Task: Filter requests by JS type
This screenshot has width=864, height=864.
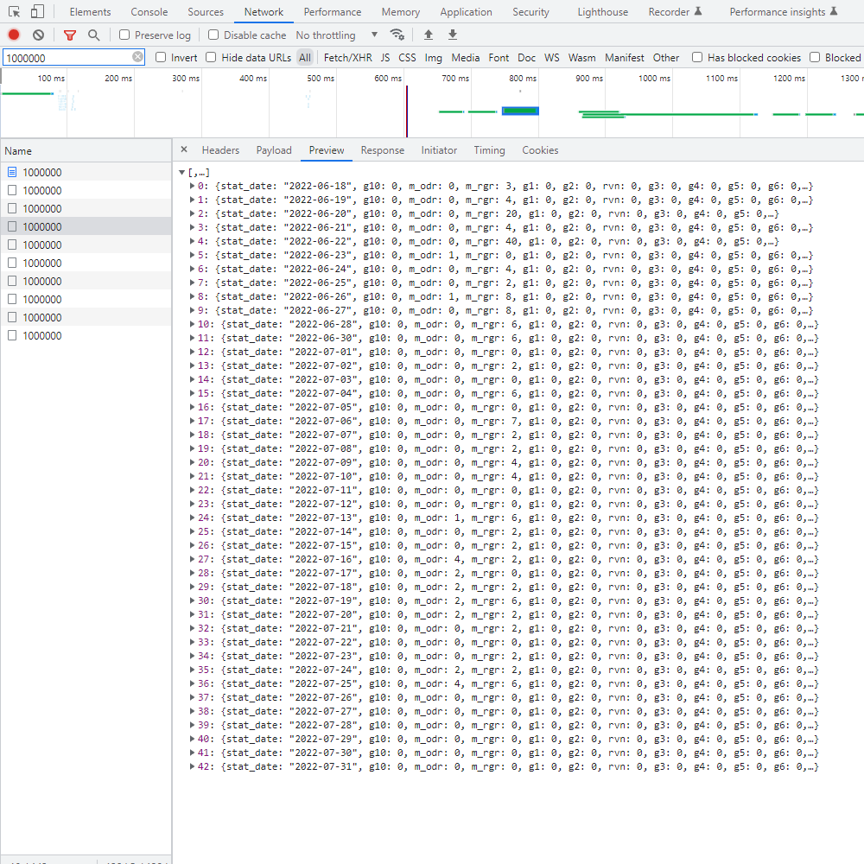Action: click(385, 57)
